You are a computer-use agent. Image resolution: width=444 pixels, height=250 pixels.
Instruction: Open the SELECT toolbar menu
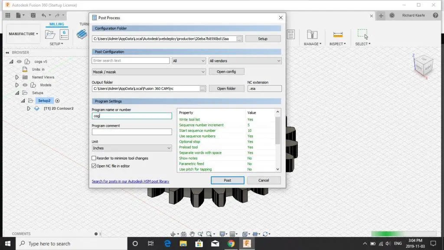click(363, 44)
